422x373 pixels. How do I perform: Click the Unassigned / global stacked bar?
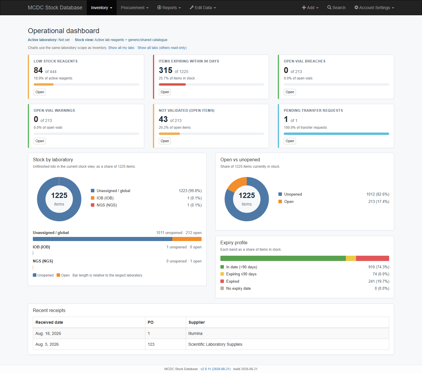click(x=117, y=239)
